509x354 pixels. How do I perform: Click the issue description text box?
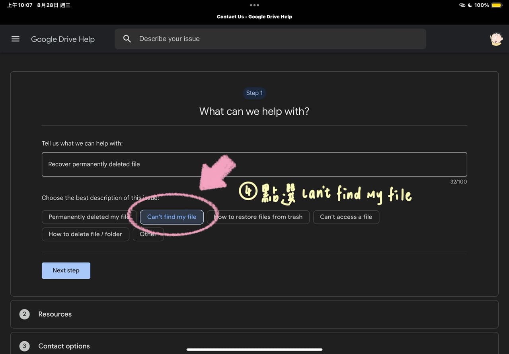(x=254, y=164)
